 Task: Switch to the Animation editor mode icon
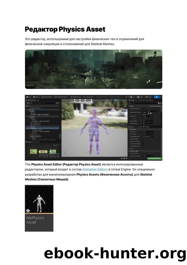pyautogui.click(x=147, y=97)
